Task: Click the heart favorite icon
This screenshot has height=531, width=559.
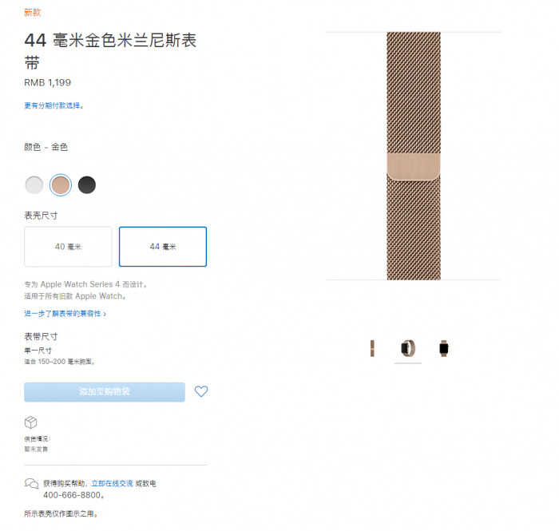Action: pos(201,391)
